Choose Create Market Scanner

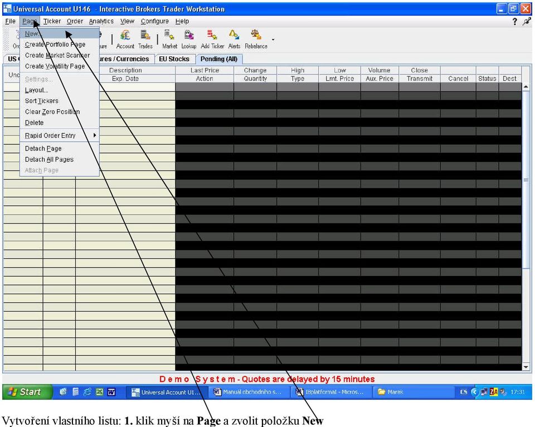point(60,55)
